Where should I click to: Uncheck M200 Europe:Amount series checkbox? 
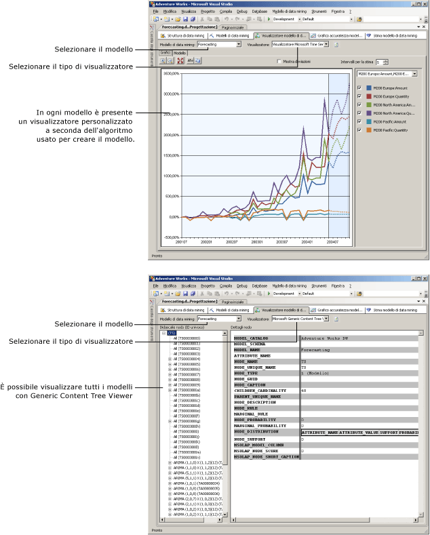359,87
